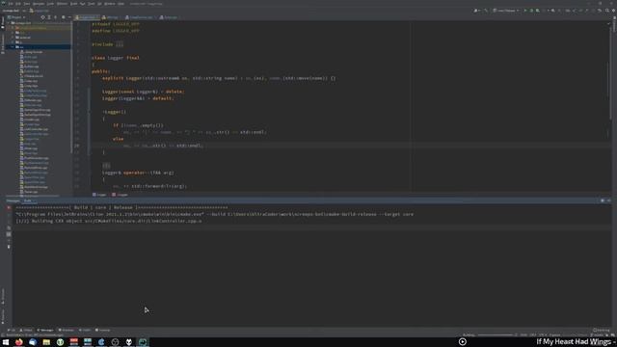Toggle the Messages tool window button
The height and width of the screenshot is (347, 617).
45,330
